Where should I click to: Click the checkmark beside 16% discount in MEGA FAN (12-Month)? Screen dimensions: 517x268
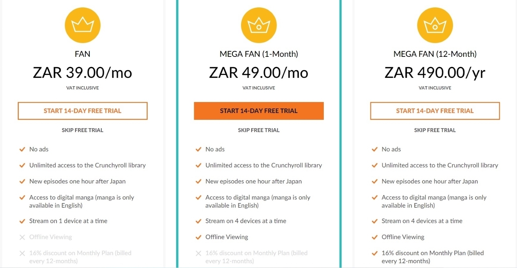375,253
